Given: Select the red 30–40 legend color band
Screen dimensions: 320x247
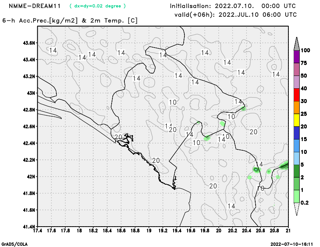Looking at the screenshot, I should (x=296, y=95).
